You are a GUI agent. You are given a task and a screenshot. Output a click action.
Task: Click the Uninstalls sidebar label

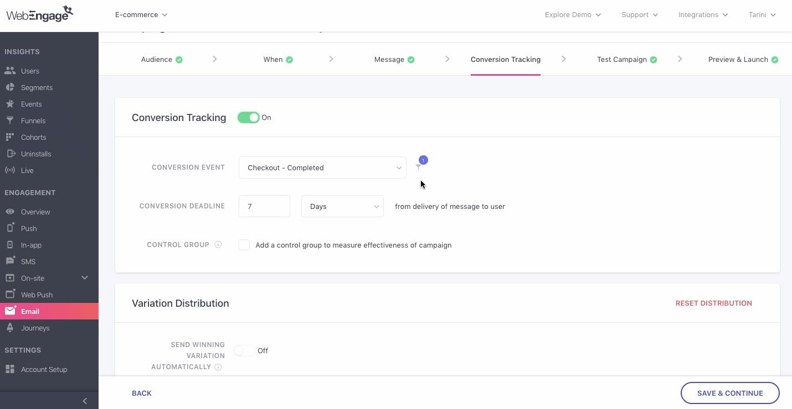(36, 154)
